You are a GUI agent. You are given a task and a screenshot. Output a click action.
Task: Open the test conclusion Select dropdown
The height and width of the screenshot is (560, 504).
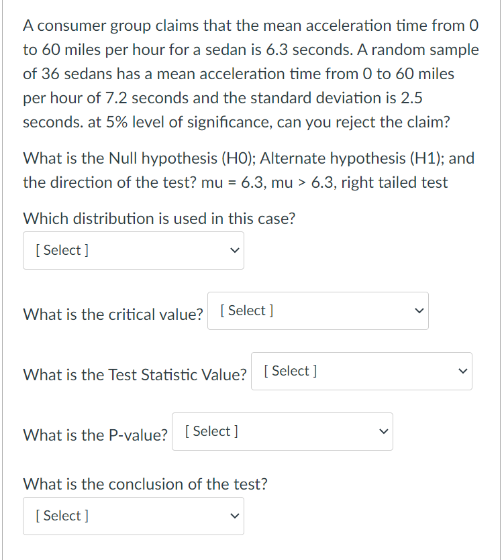(x=133, y=516)
